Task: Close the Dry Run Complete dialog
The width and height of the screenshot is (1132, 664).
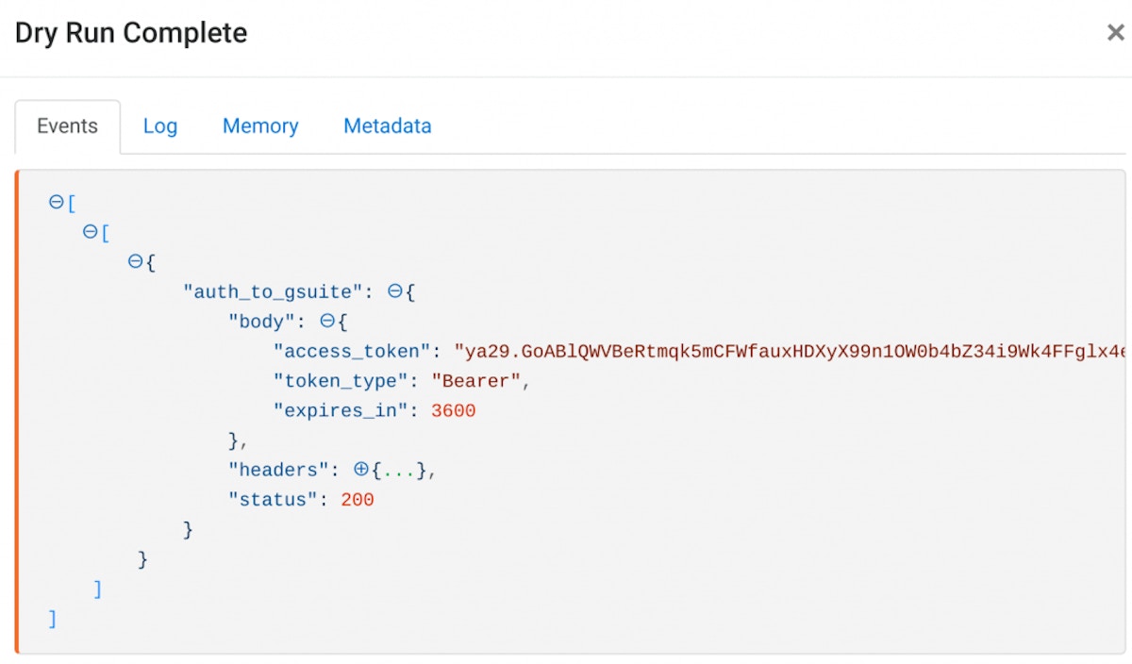Action: [1115, 33]
